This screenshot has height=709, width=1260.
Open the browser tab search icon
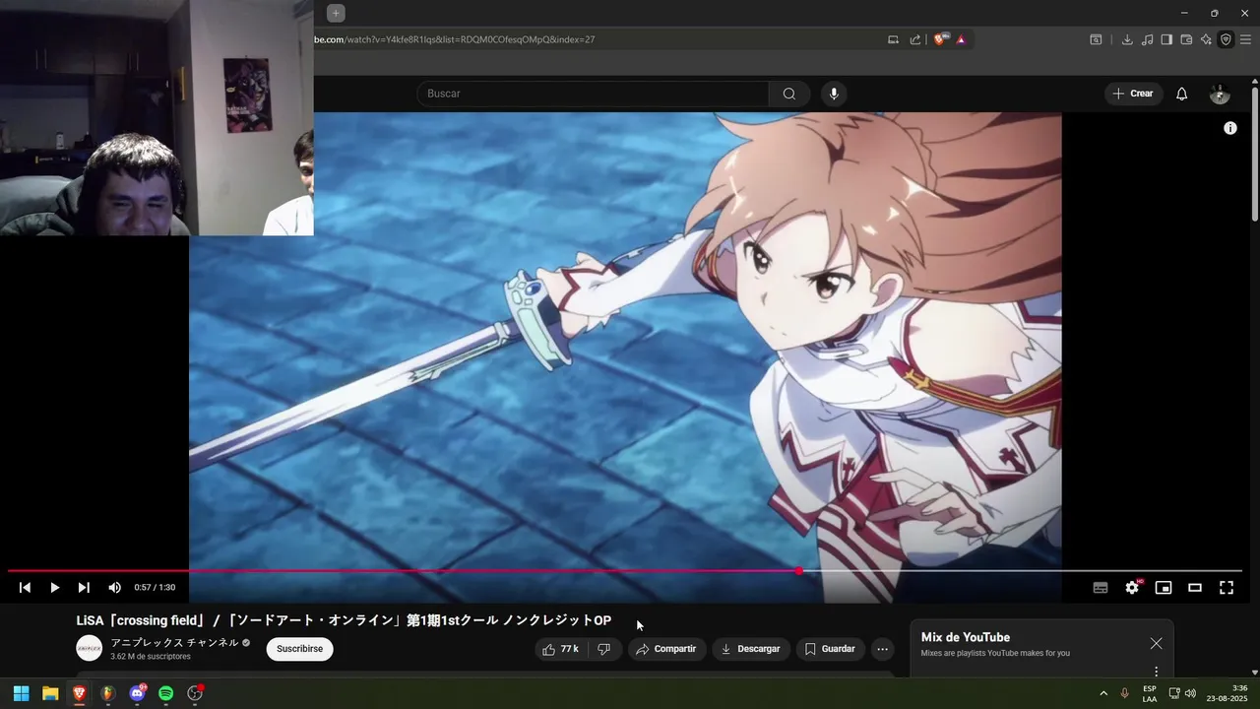(x=1096, y=39)
